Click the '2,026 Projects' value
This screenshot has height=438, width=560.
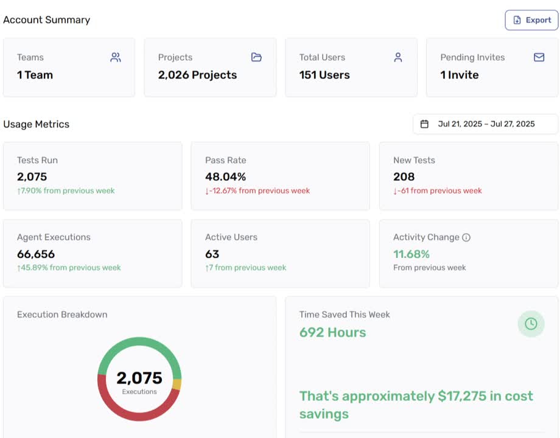(197, 75)
